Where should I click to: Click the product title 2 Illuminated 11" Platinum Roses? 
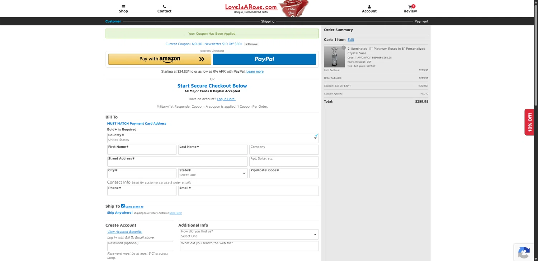[386, 51]
